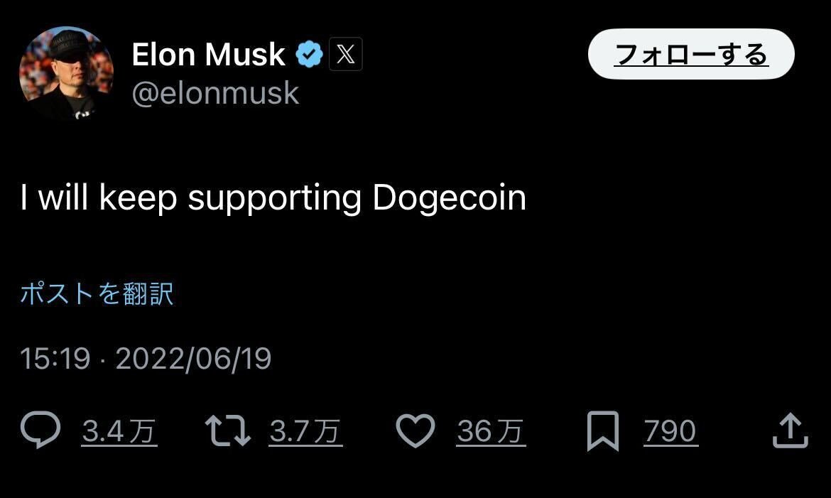Like the post with the heart icon
This screenshot has width=831, height=498.
tap(415, 431)
